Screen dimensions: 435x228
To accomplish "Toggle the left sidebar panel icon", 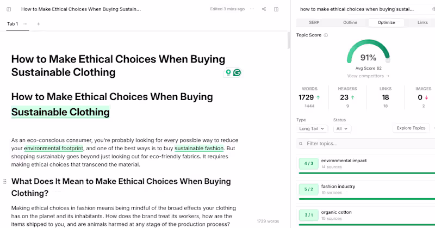I will coord(9,9).
